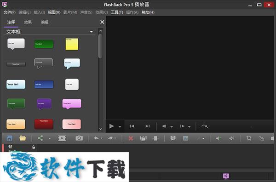Open the 编辑(E) menu

(x=24, y=12)
